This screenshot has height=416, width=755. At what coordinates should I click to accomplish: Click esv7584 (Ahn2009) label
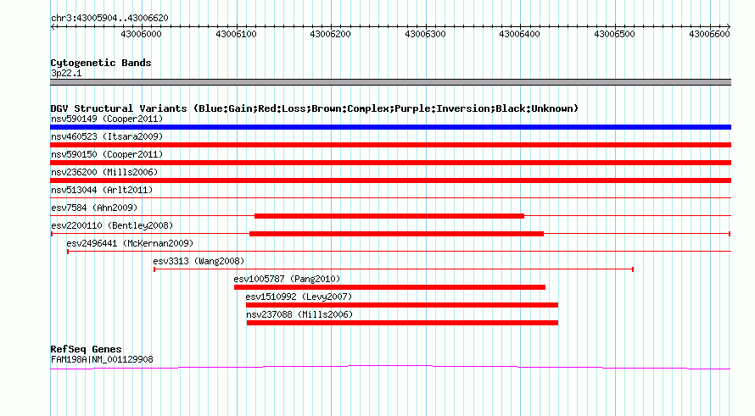[94, 208]
